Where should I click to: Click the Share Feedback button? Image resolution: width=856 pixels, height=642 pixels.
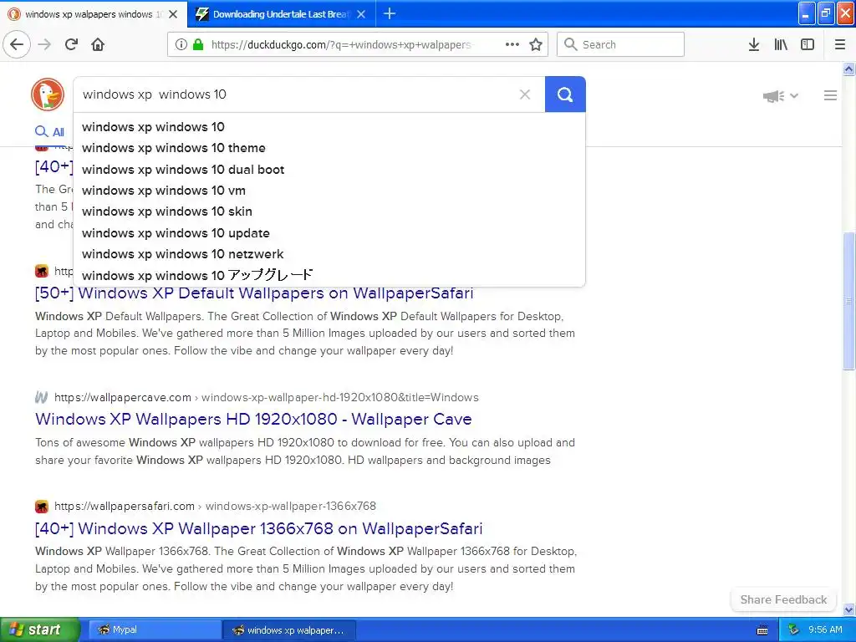point(783,599)
